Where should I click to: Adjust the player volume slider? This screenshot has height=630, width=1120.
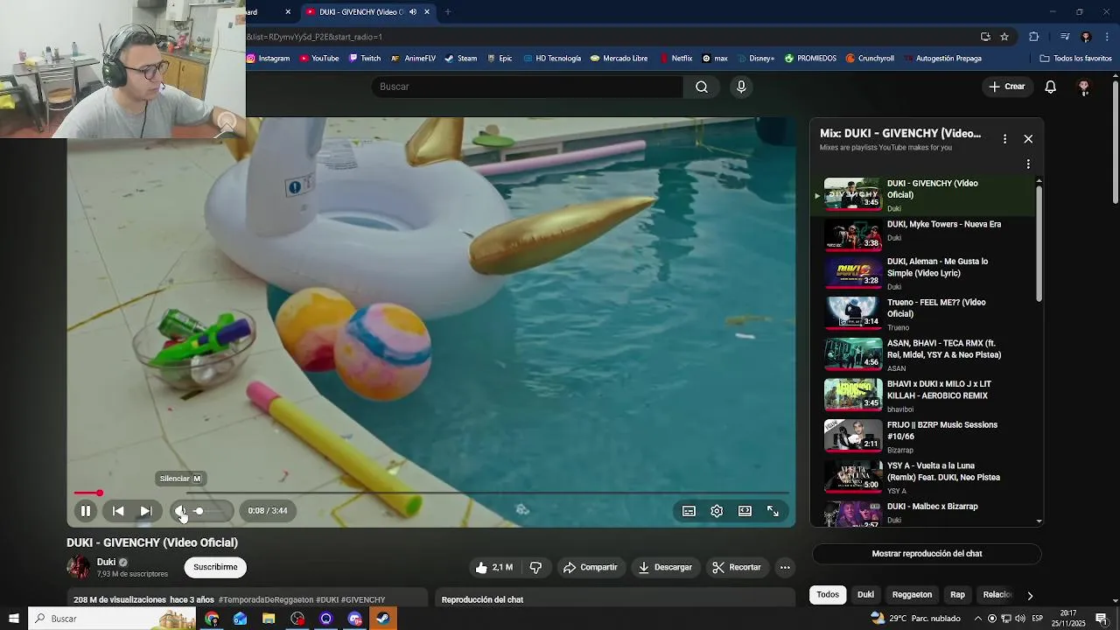pos(211,511)
